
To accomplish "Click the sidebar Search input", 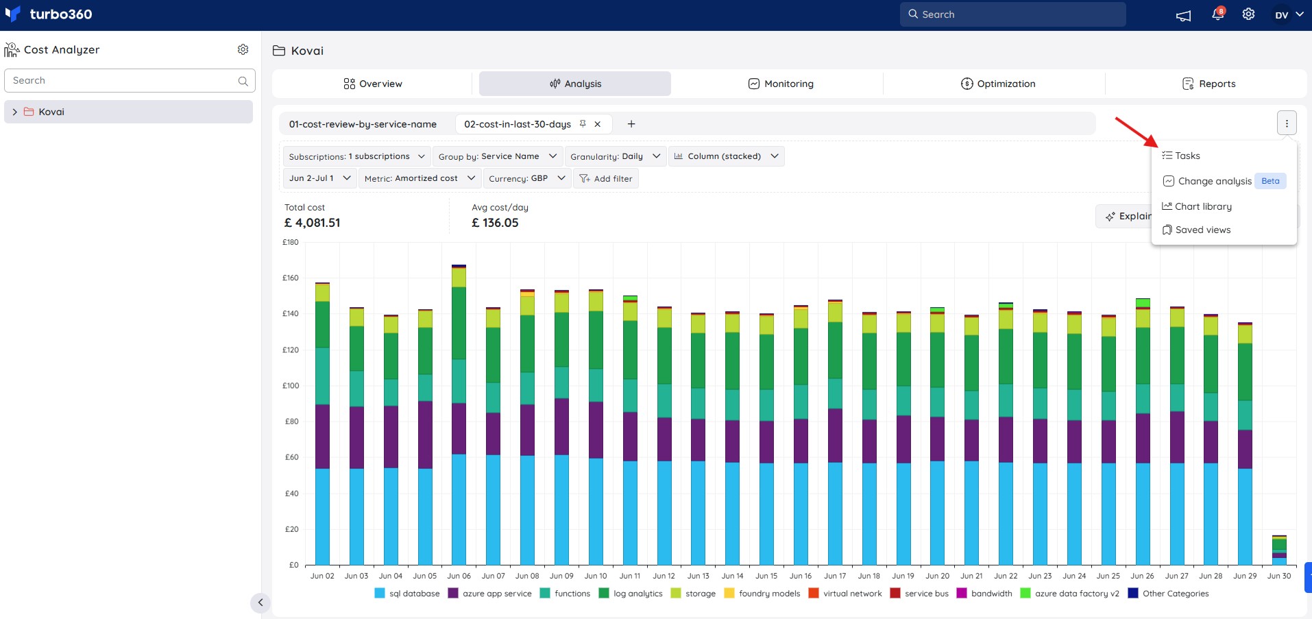I will point(130,80).
